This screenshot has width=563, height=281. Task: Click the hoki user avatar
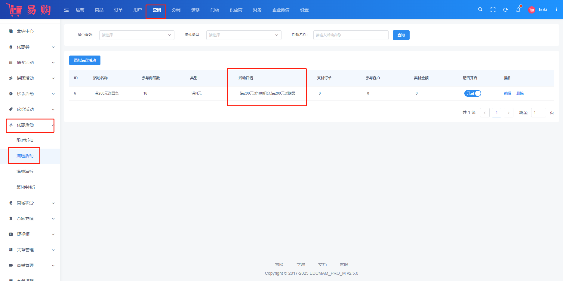(x=532, y=10)
